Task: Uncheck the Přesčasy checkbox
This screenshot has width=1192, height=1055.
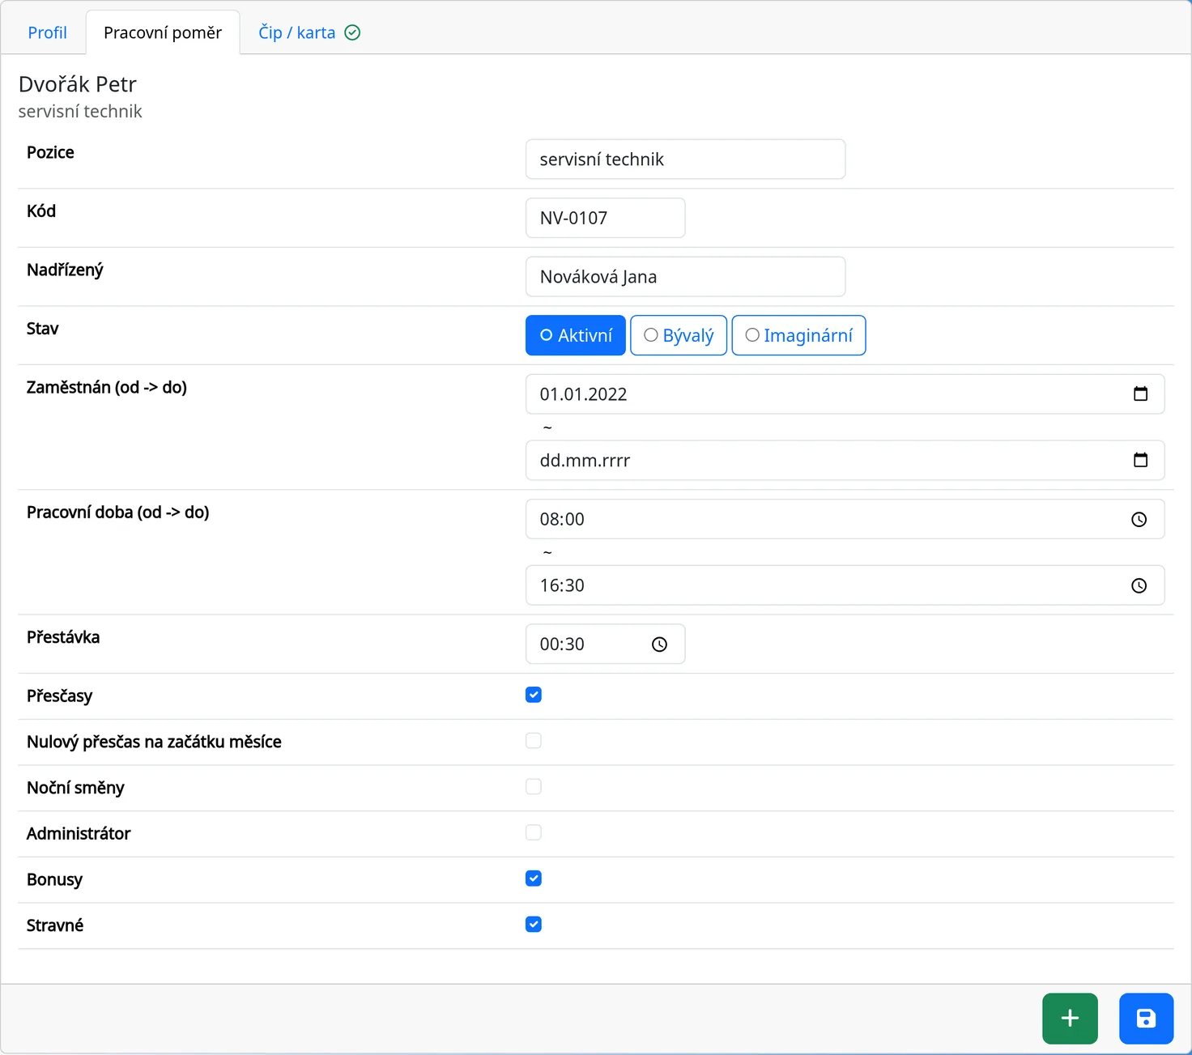Action: (534, 695)
